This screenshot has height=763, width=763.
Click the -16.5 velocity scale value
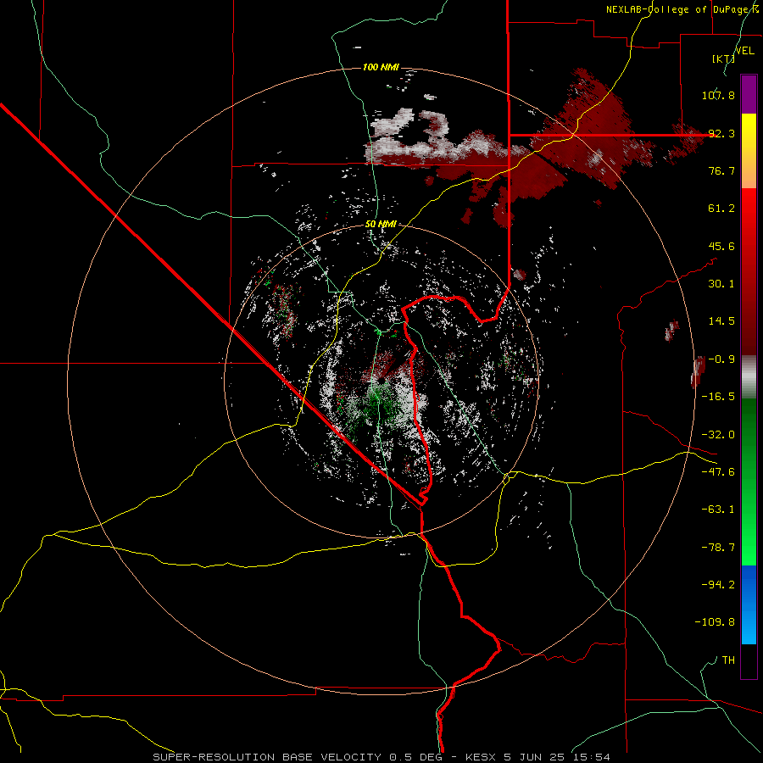coord(718,397)
